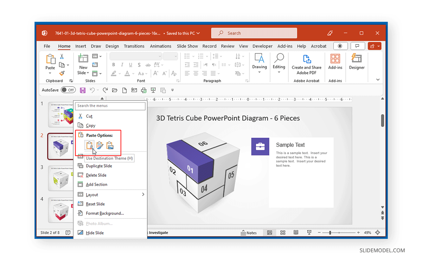
Task: Open the Font dialog launcher
Action: pos(178,81)
